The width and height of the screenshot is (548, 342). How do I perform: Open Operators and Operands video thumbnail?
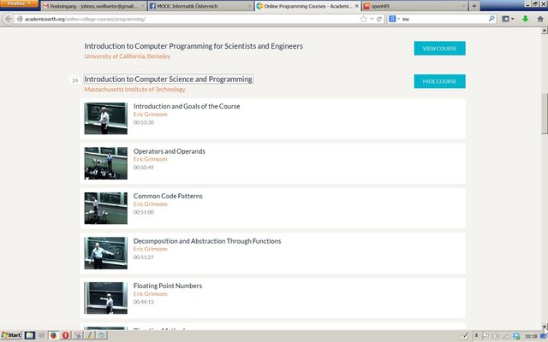pyautogui.click(x=106, y=163)
